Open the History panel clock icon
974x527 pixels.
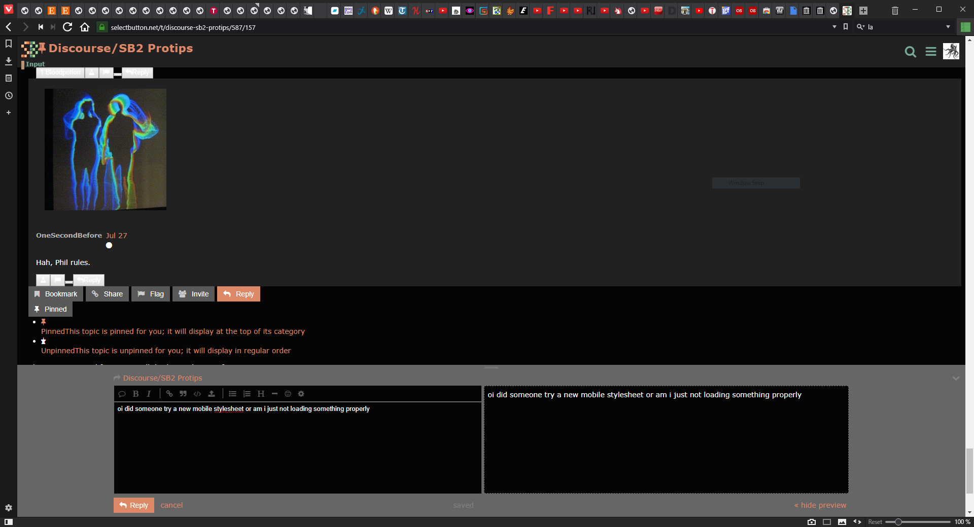(9, 96)
